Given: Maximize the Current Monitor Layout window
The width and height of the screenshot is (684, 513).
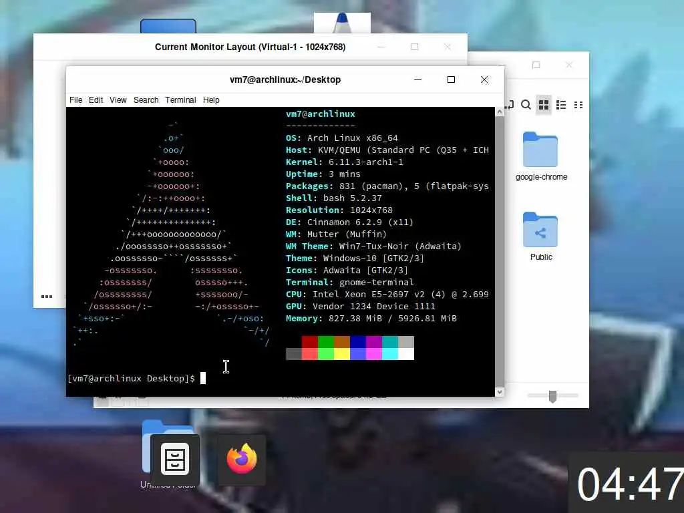Looking at the screenshot, I should [414, 47].
